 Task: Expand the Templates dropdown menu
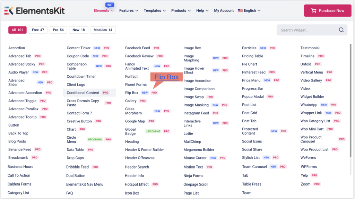[155, 10]
